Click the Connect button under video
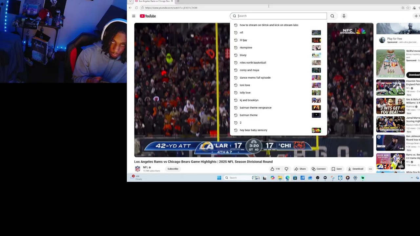Viewport: 420px width, 236px height. coord(319,169)
